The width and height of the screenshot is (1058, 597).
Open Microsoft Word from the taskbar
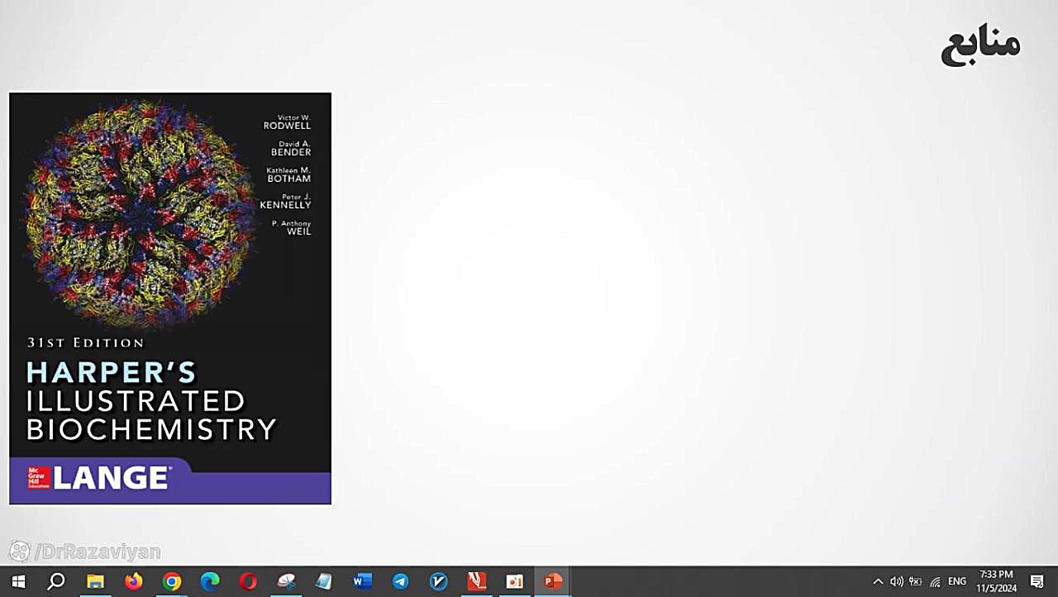click(x=362, y=581)
